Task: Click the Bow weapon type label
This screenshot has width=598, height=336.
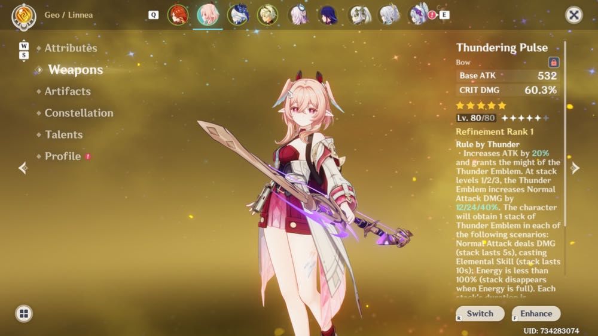Action: [x=463, y=63]
